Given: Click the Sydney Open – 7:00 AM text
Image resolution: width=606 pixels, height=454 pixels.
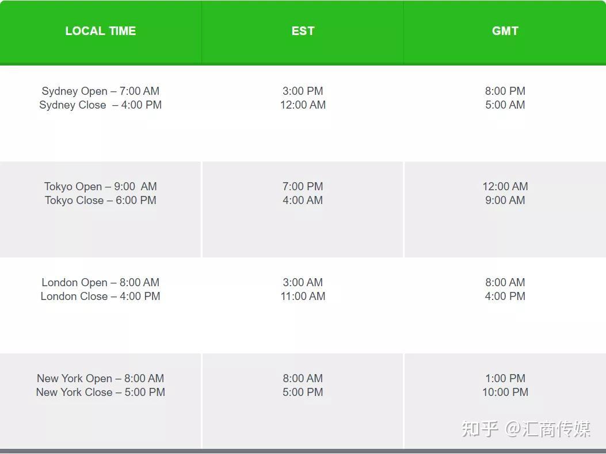Looking at the screenshot, I should coord(101,91).
